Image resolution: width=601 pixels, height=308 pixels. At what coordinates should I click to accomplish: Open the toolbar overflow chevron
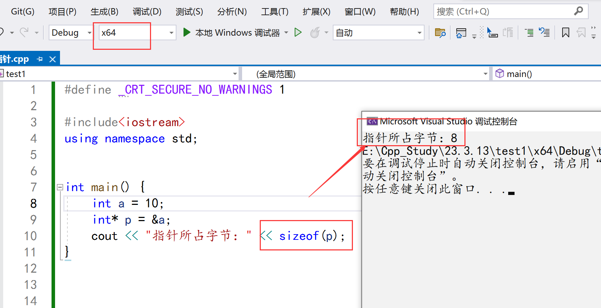click(594, 32)
